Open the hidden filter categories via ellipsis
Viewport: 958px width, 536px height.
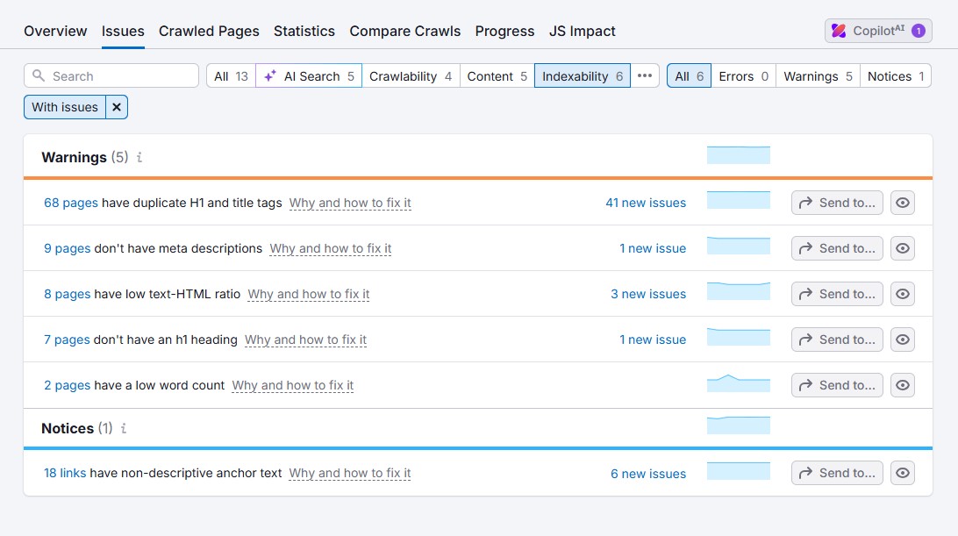coord(645,75)
